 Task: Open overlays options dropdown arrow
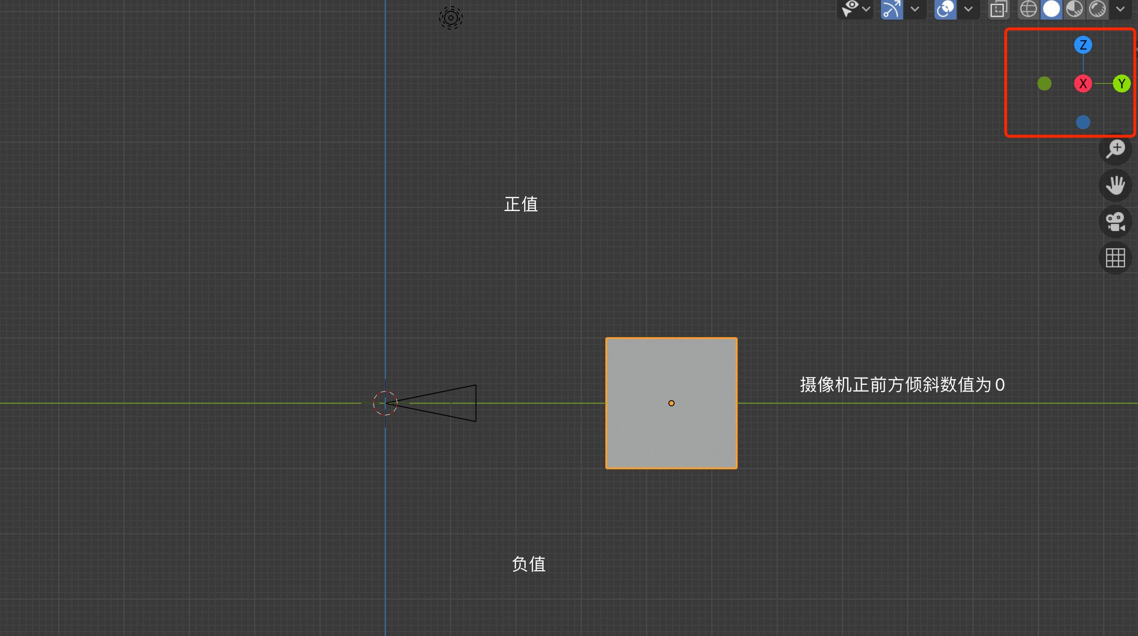[x=968, y=9]
